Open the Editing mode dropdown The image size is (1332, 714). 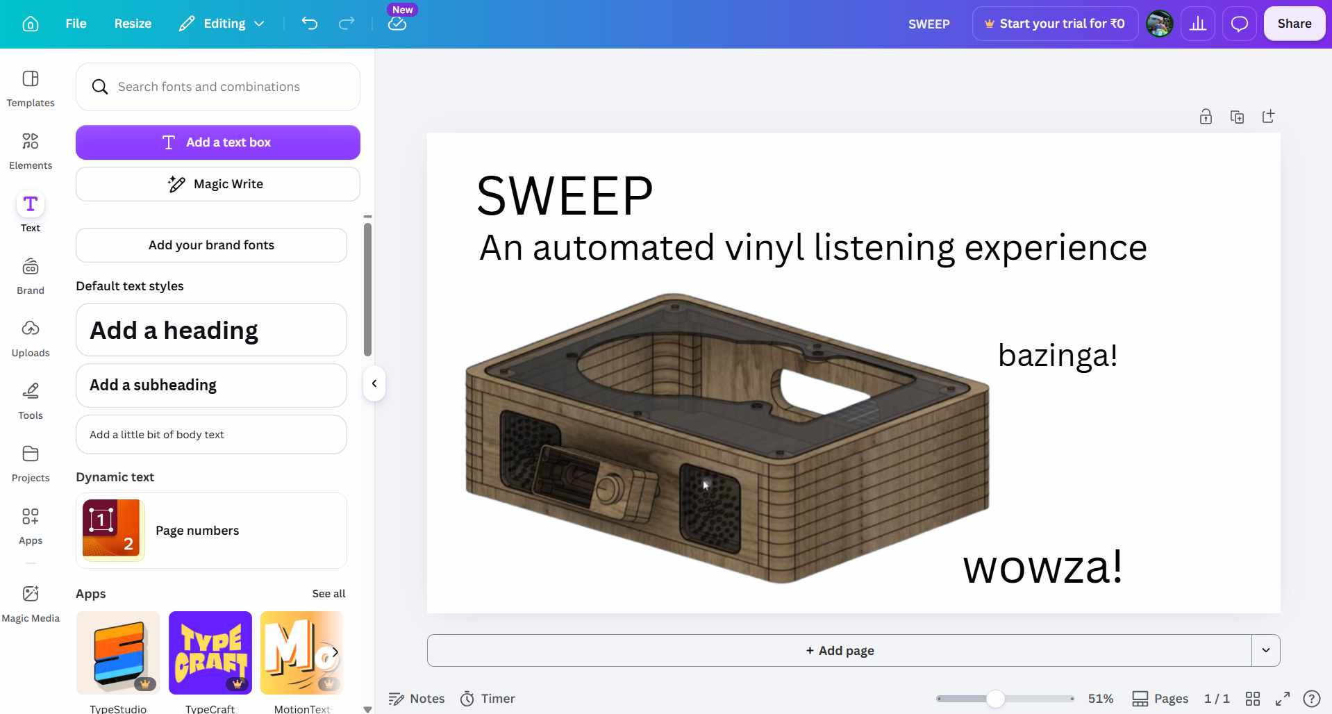tap(222, 24)
